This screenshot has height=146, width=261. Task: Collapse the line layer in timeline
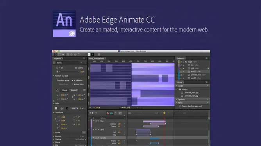(93, 121)
